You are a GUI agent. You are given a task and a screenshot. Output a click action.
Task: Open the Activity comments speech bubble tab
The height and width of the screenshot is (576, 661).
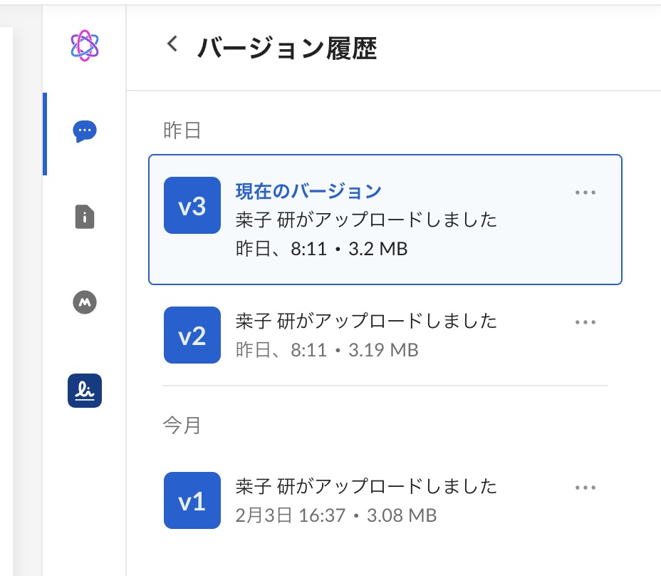click(x=85, y=131)
